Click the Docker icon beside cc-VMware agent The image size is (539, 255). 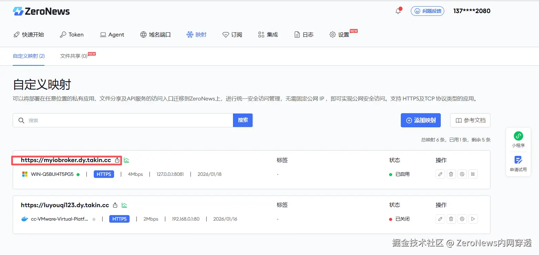pyautogui.click(x=24, y=219)
